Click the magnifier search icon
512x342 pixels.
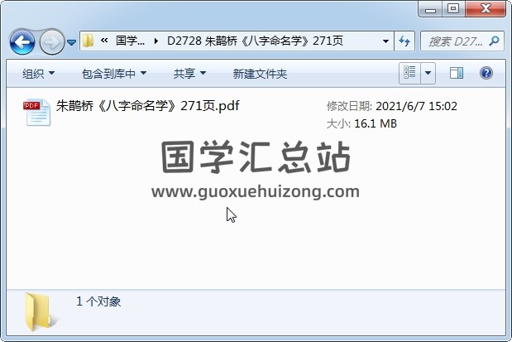click(495, 41)
